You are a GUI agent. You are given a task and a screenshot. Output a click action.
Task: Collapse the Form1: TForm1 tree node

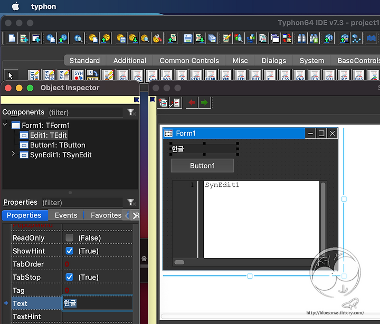[x=5, y=125]
